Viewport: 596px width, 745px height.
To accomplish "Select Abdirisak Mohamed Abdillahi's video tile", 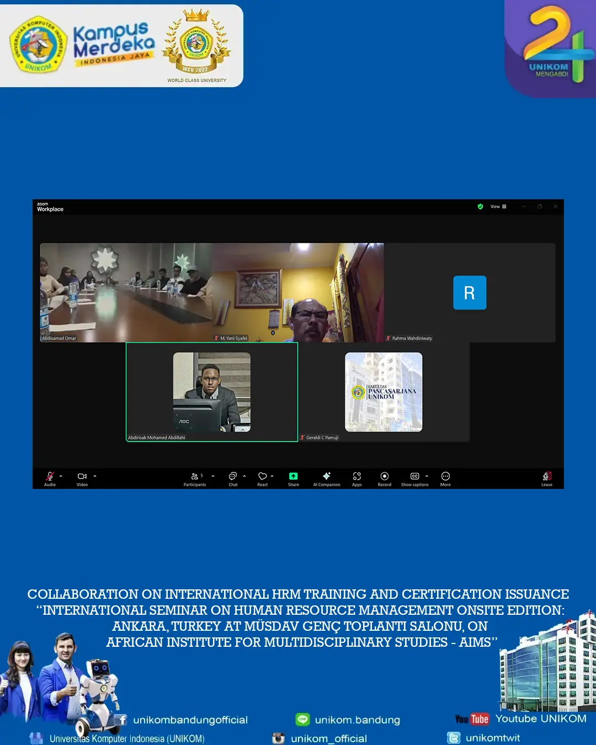I will pos(212,392).
